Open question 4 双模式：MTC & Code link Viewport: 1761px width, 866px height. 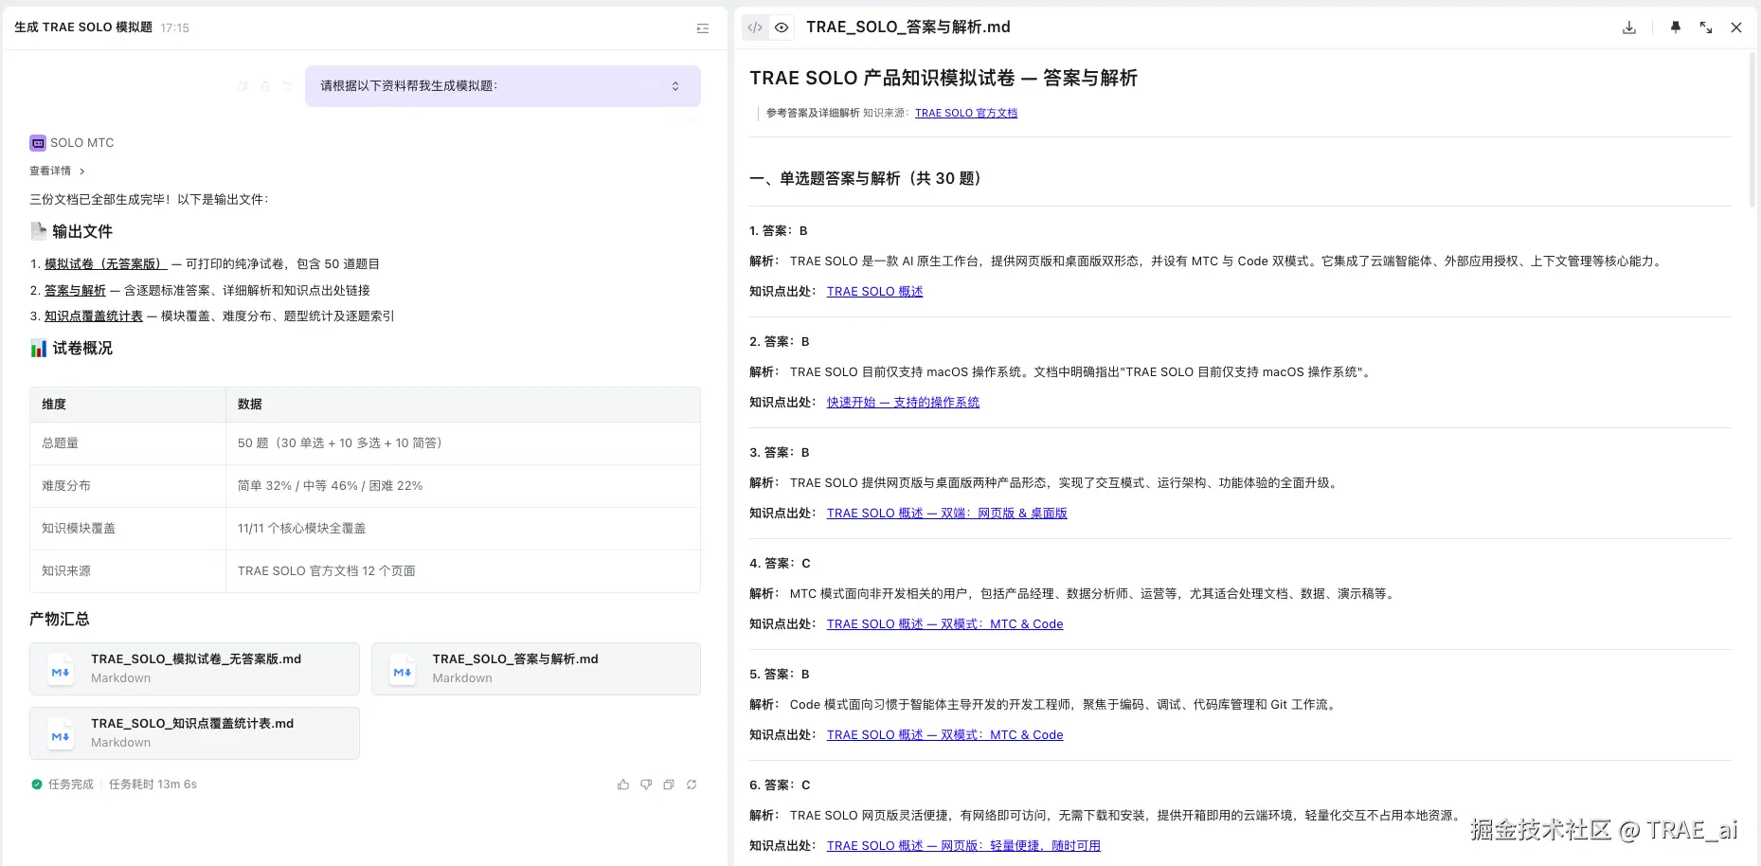click(944, 624)
